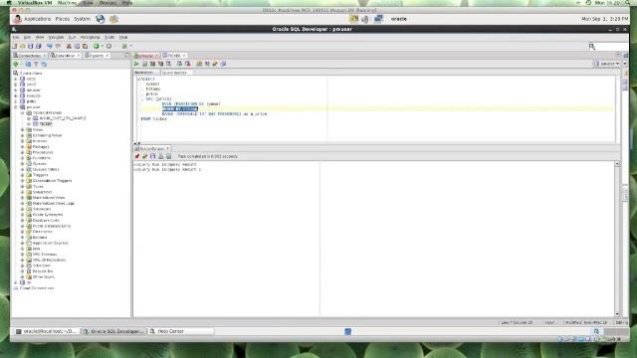
Task: Click the red pin icon in Script Output
Action: pyautogui.click(x=137, y=156)
